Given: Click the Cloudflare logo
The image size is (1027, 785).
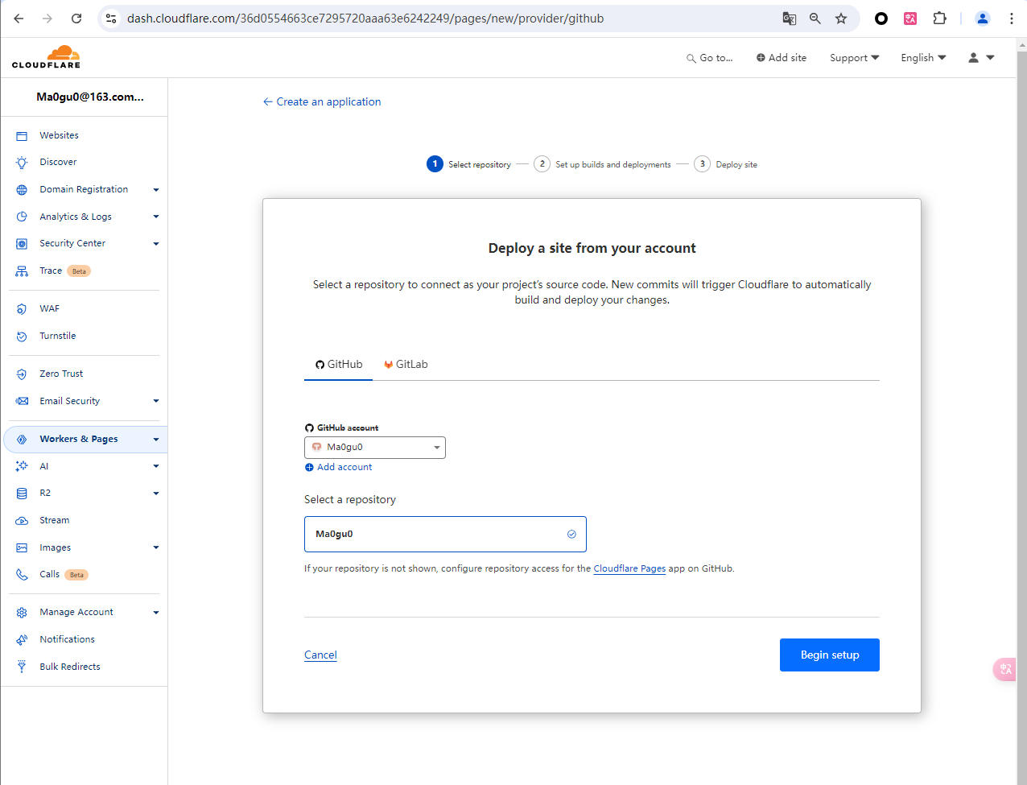Looking at the screenshot, I should (46, 56).
